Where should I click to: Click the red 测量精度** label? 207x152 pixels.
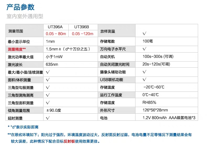pos(17,49)
